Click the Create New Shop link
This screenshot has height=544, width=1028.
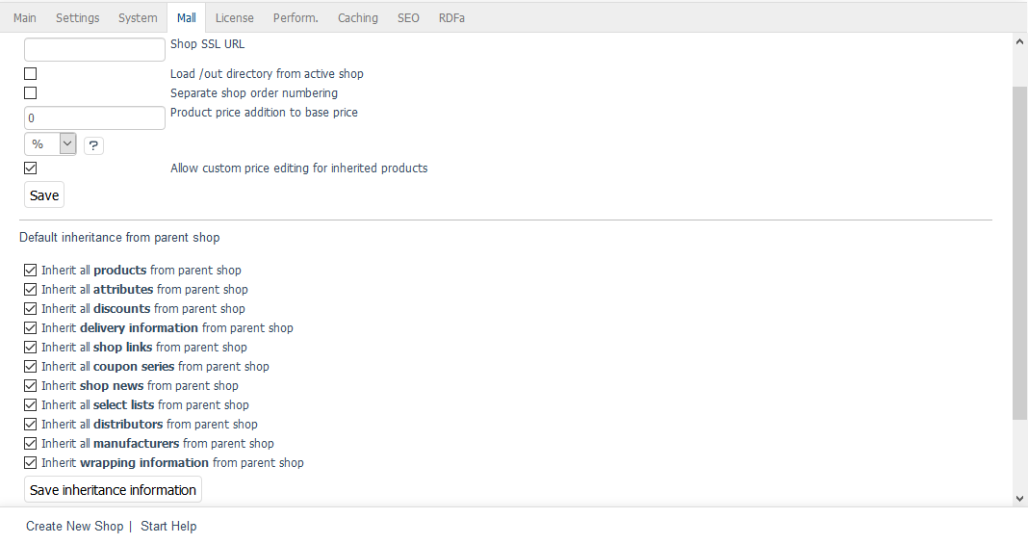pos(74,527)
